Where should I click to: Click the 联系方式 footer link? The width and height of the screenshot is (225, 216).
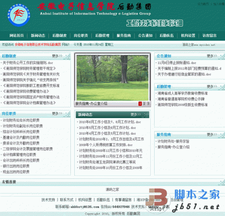click(67, 200)
